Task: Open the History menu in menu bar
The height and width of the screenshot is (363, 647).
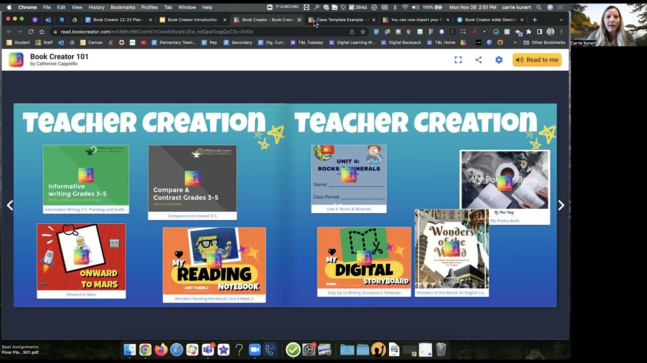Action: (96, 7)
